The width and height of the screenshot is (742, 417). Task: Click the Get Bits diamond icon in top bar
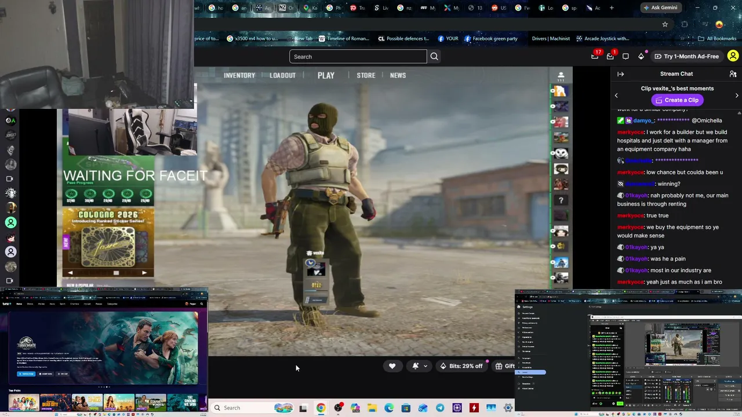641,56
